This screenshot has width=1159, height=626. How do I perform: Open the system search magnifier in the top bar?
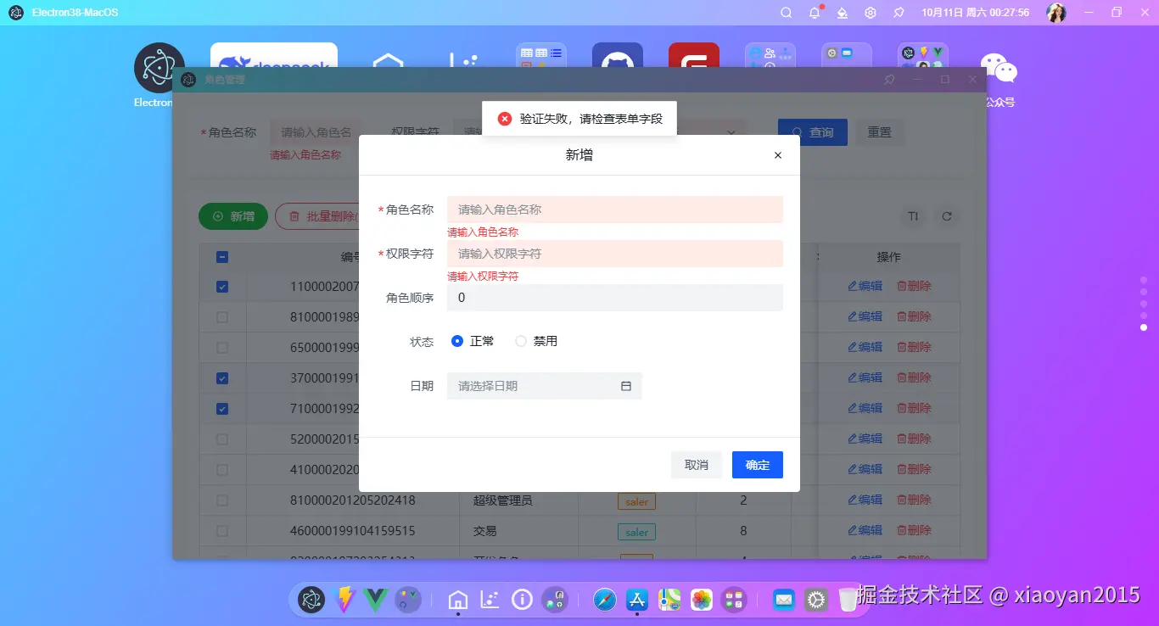786,12
